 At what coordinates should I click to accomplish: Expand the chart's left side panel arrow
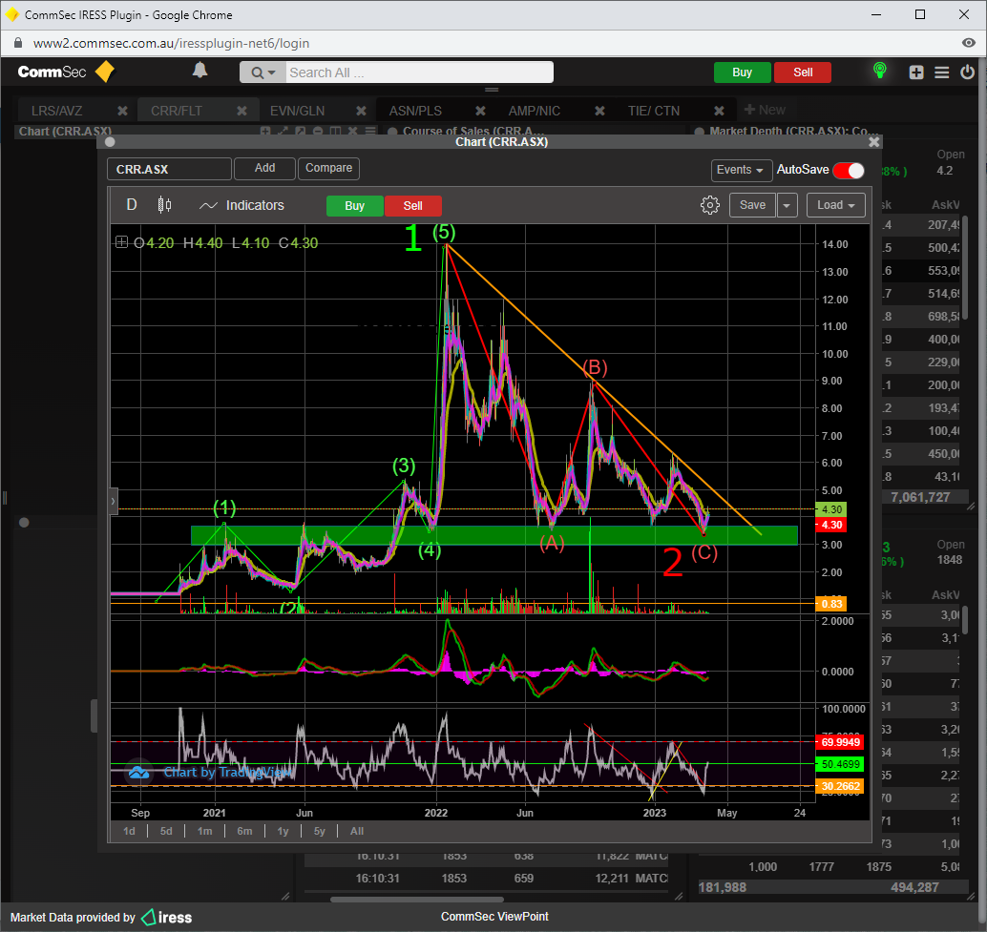click(114, 501)
